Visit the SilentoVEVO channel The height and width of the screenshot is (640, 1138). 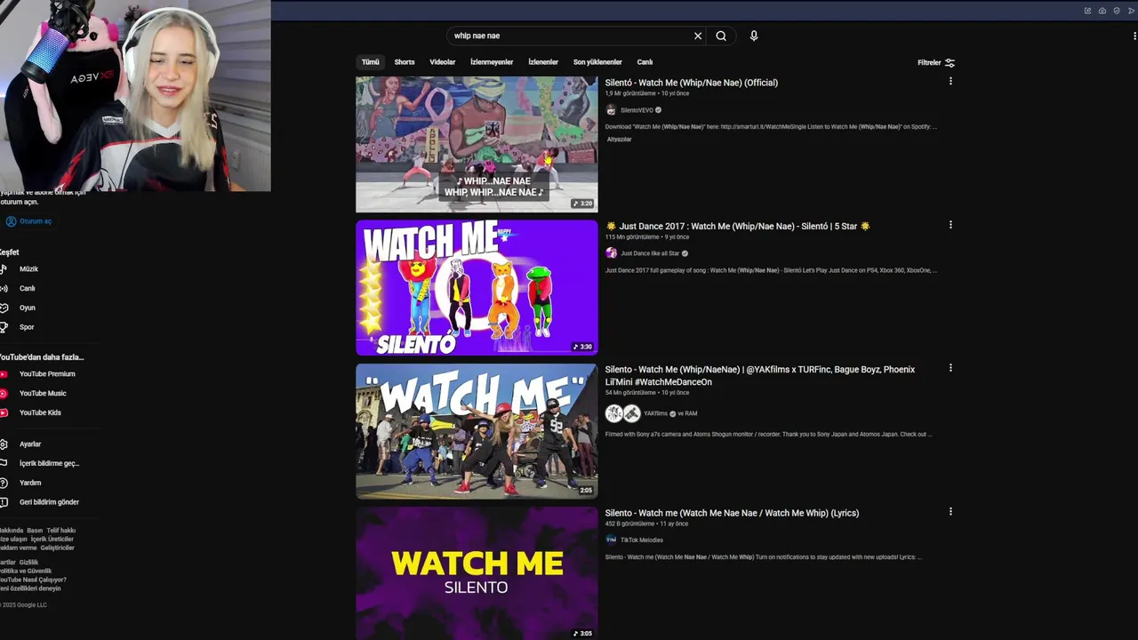coord(637,110)
